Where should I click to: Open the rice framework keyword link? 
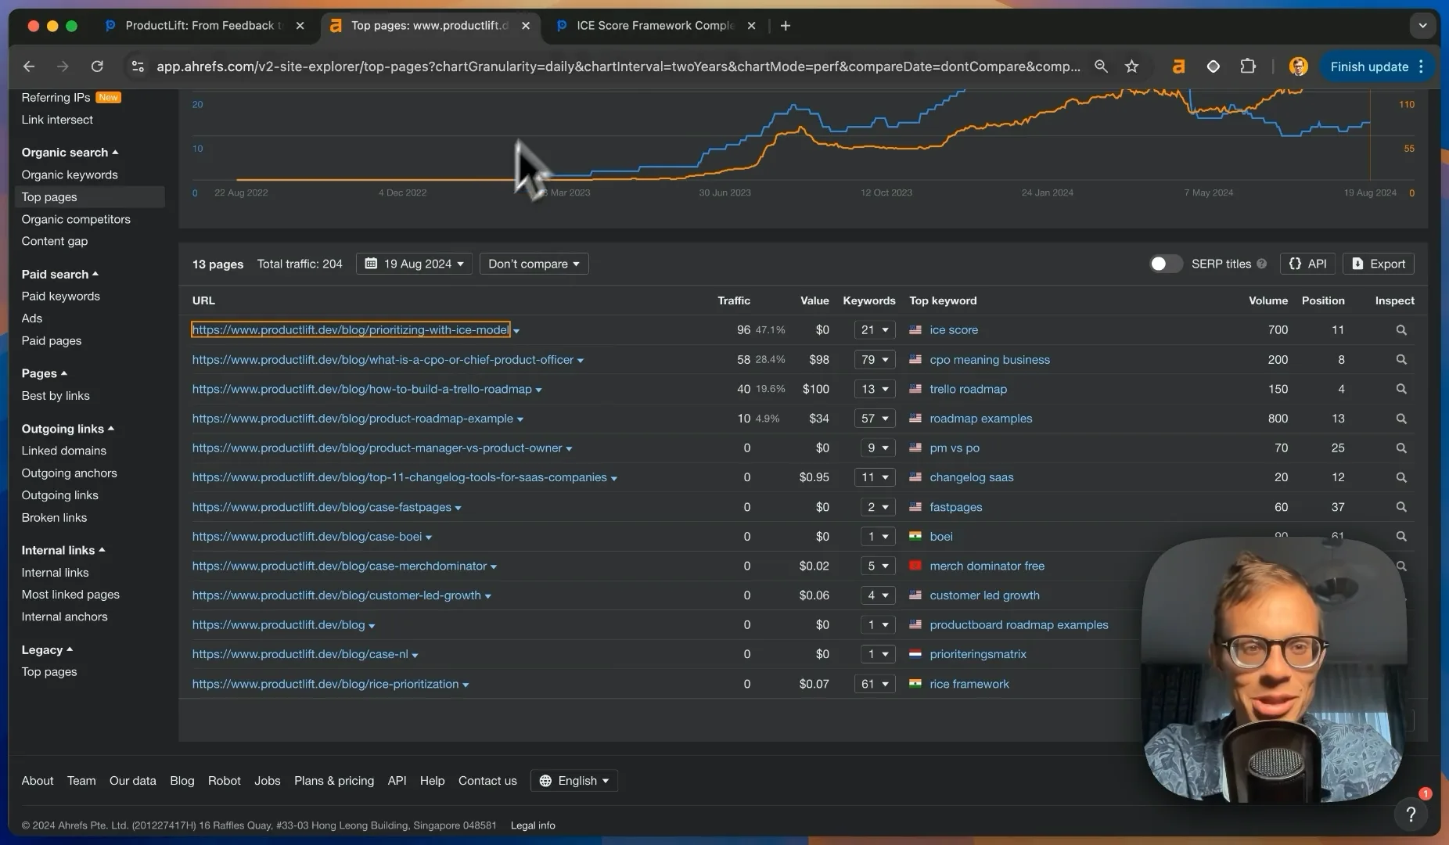pos(969,684)
